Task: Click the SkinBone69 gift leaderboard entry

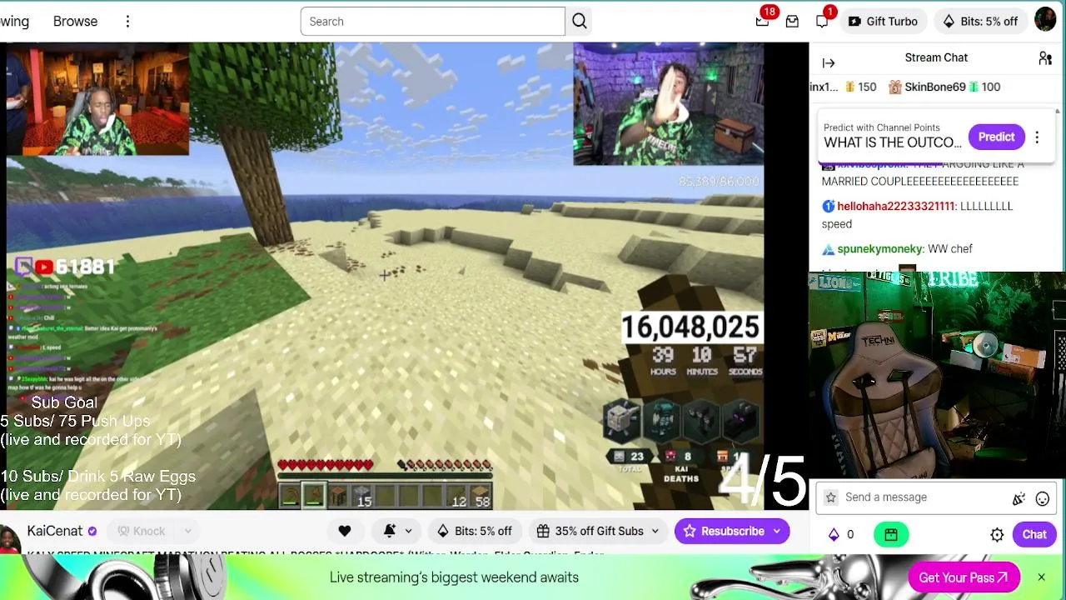Action: tap(944, 87)
